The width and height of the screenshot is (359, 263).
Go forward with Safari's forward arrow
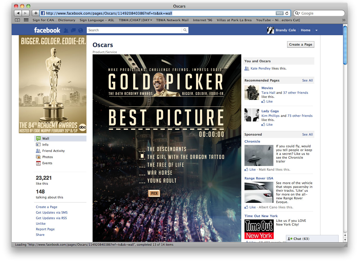(x=26, y=13)
